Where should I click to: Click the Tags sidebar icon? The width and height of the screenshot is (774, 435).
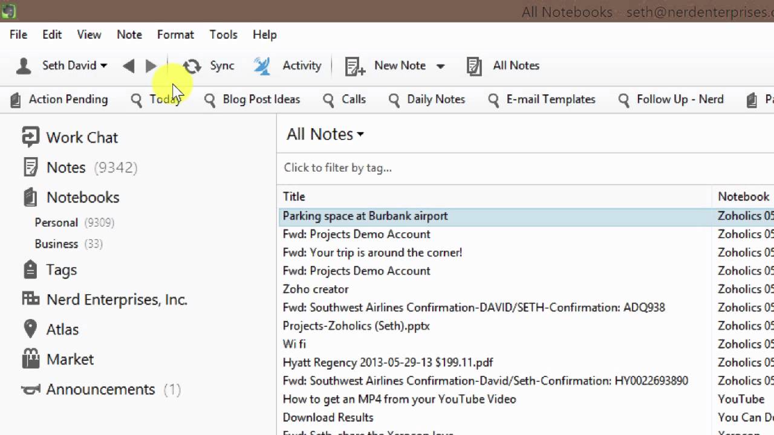tap(30, 269)
